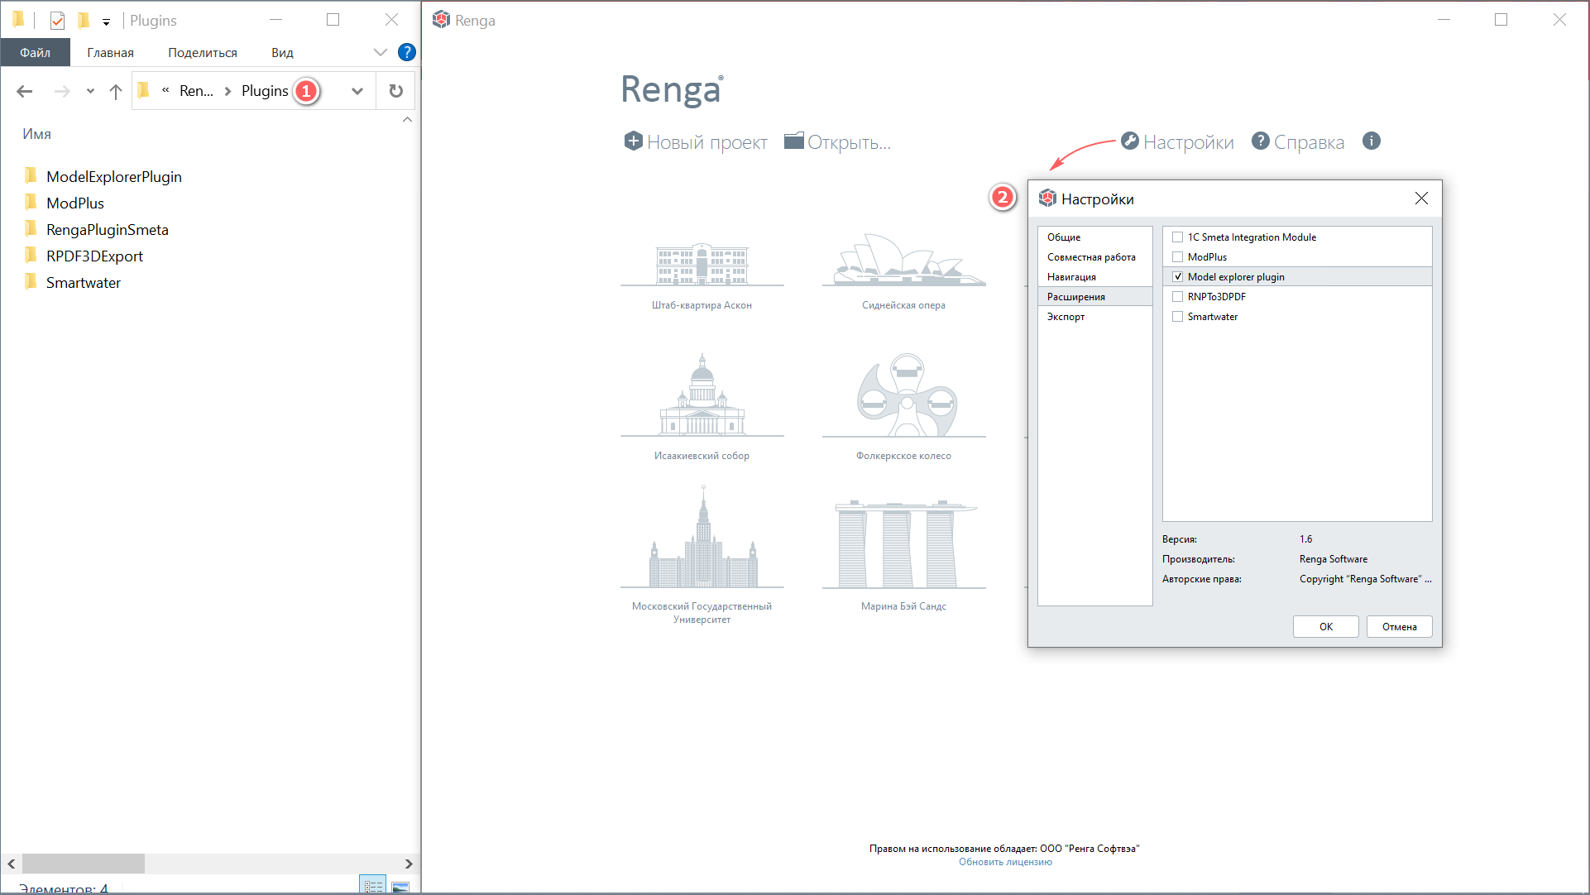This screenshot has height=895, width=1590.
Task: Click the scroll left arrow in Explorer
Action: click(x=12, y=864)
